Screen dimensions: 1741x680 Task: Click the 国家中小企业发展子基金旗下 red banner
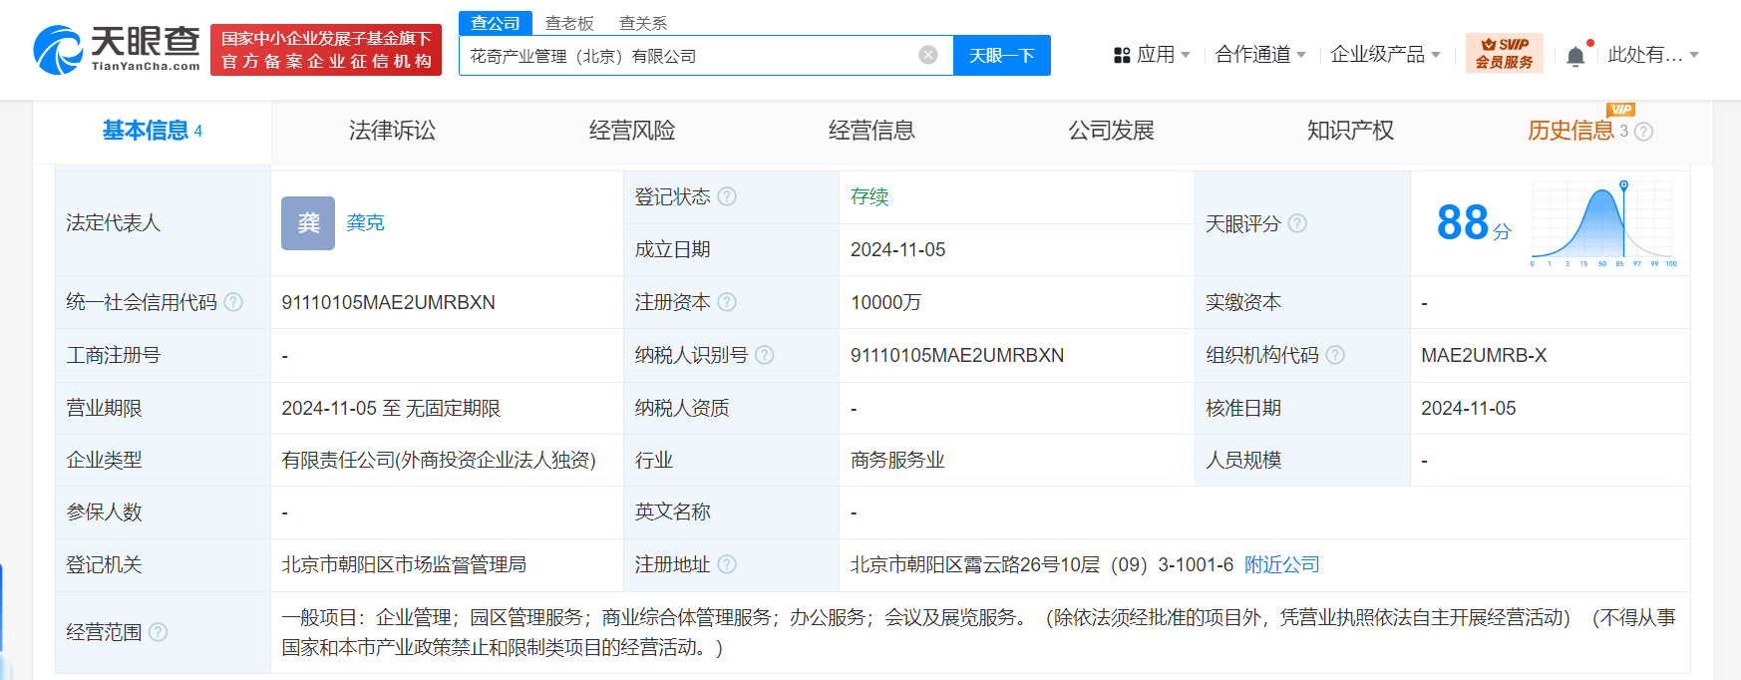(x=326, y=50)
